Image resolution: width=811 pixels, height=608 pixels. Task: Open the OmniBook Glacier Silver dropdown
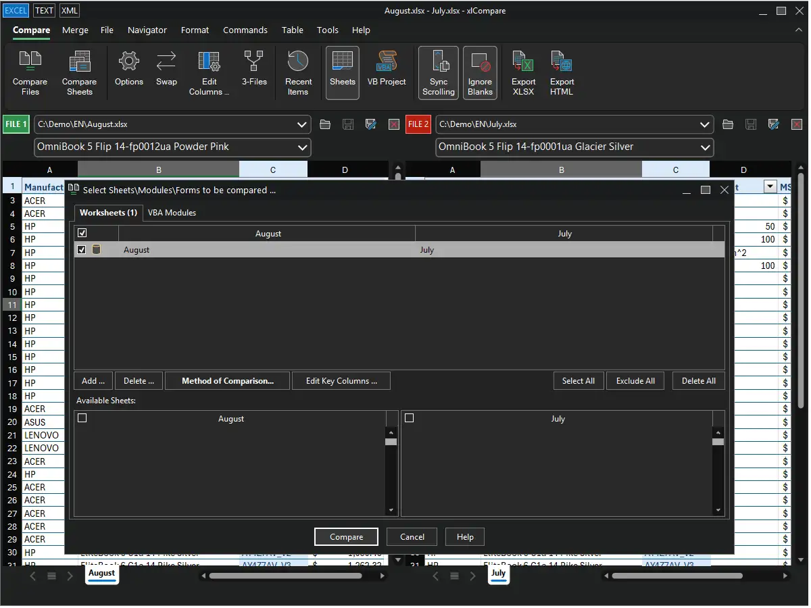pyautogui.click(x=705, y=147)
